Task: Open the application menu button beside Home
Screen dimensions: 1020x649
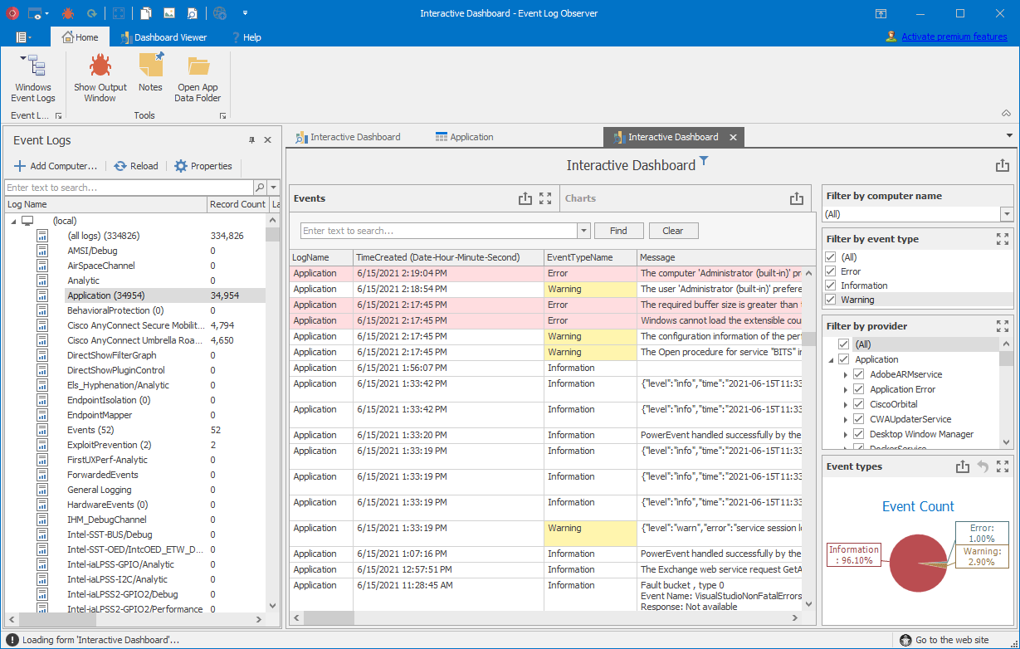Action: point(24,37)
